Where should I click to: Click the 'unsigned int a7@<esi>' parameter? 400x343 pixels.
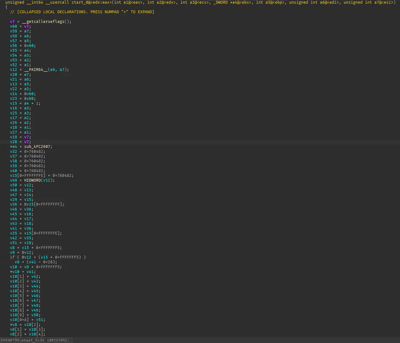pos(368,3)
